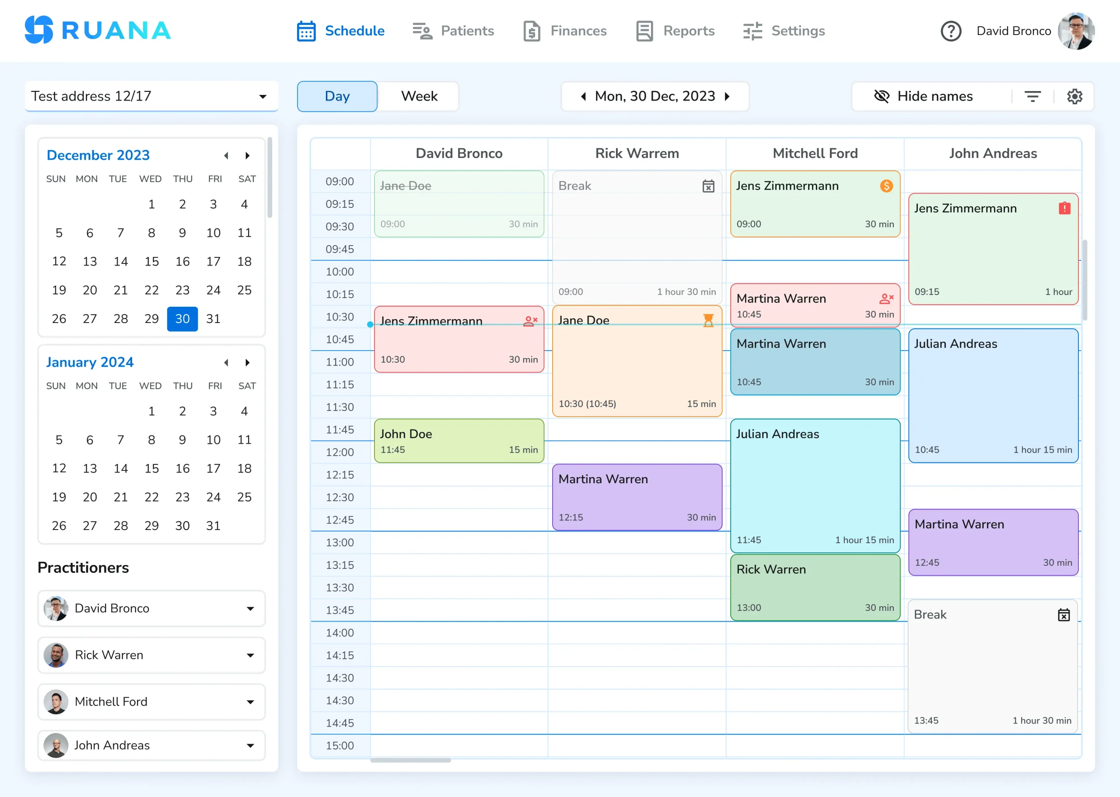The image size is (1120, 797).
Task: Click the payment dollar icon on Jens Zimmermann 09:00
Action: 886,186
